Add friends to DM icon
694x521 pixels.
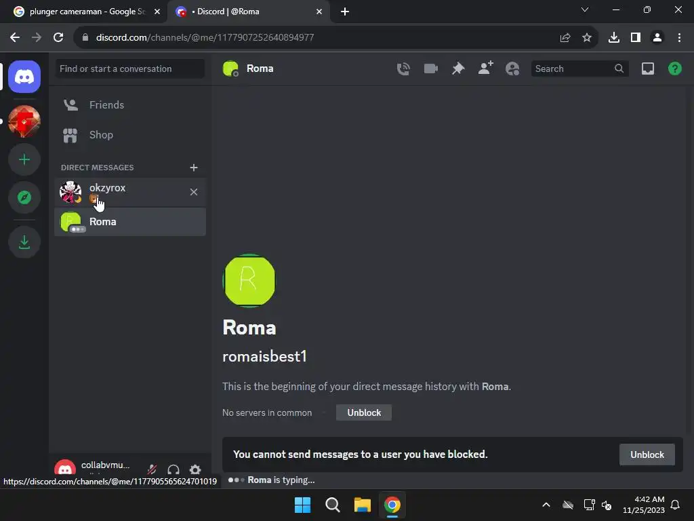tap(485, 69)
